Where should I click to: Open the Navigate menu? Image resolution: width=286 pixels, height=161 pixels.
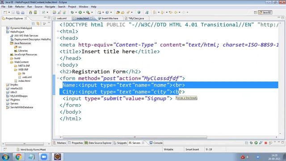(50, 7)
